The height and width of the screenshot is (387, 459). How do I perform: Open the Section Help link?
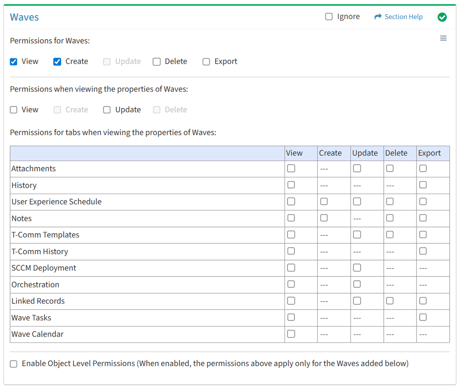point(404,17)
